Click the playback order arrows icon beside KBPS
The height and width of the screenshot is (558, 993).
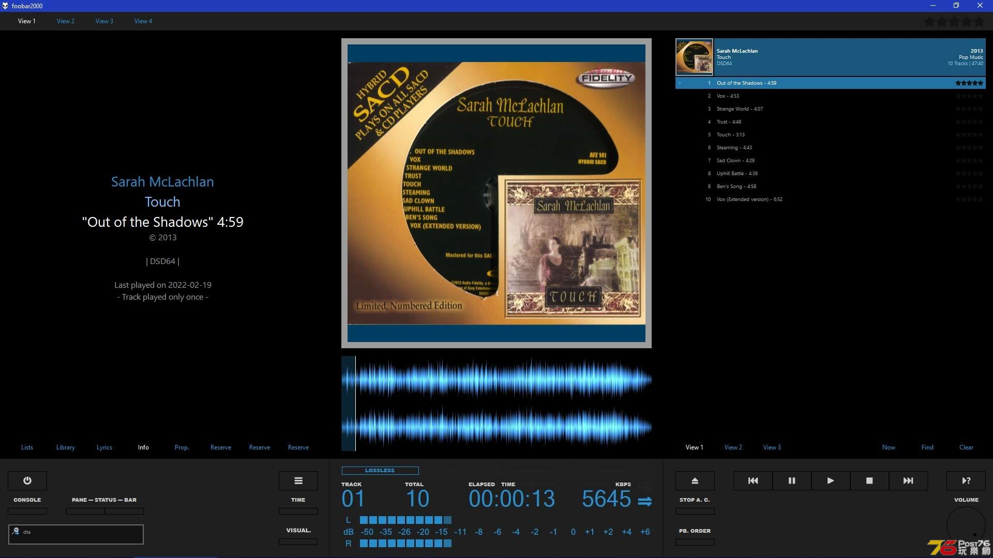coord(645,501)
